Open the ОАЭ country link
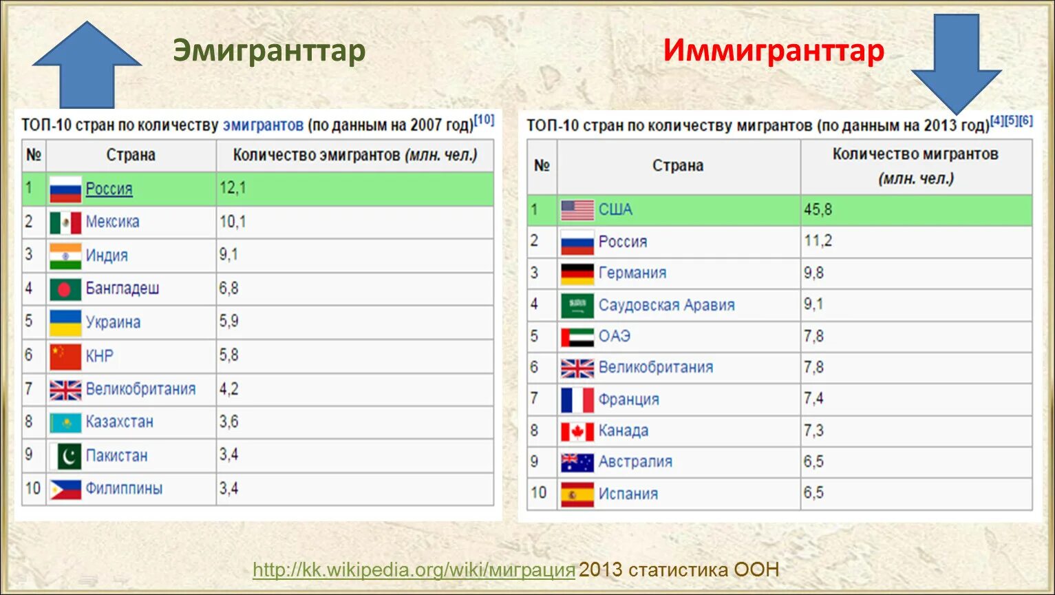Viewport: 1055px width, 595px height. pyautogui.click(x=615, y=336)
